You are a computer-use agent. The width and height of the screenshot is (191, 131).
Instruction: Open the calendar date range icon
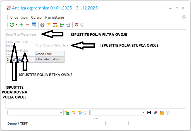(55, 25)
